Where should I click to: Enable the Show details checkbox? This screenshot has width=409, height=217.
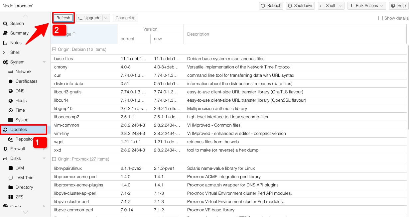(x=381, y=18)
